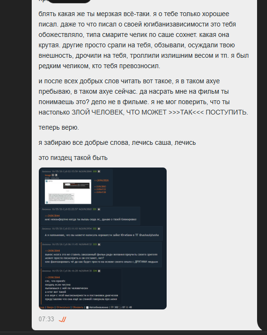Follow the reply link >>26964138
Viewport: 267px width, 335px height.
tap(100, 192)
